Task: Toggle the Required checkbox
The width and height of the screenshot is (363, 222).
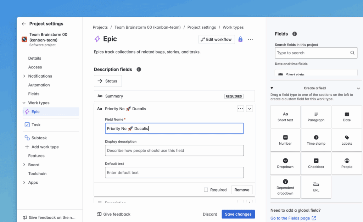Action: click(x=206, y=190)
